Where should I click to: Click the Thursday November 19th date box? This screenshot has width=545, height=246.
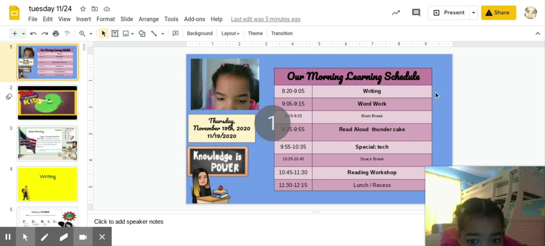(x=222, y=128)
